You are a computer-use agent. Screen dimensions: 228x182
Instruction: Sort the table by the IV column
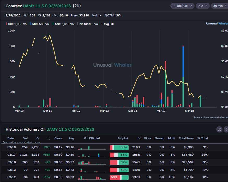[139, 138]
